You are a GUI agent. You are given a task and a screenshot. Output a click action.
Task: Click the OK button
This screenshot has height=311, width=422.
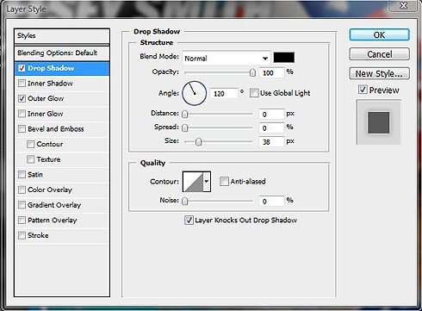coord(379,34)
